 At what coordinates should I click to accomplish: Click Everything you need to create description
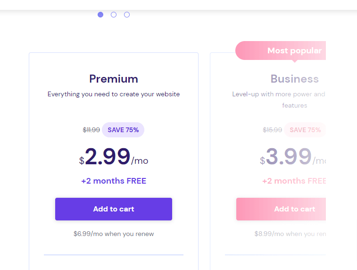coord(114,94)
